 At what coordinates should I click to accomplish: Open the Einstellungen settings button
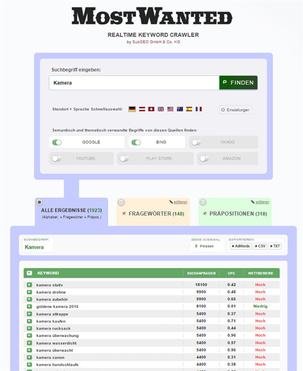tap(236, 110)
